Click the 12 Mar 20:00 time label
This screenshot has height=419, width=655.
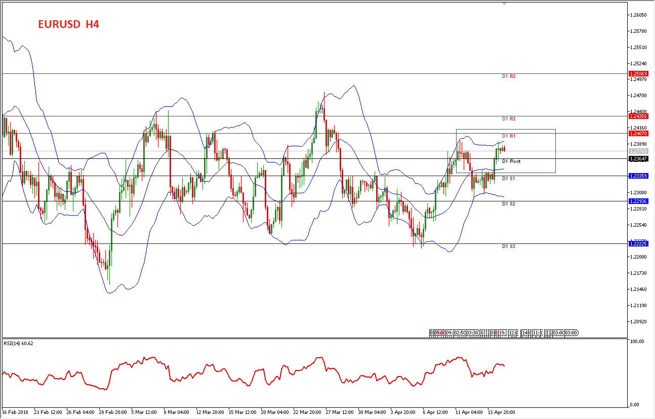coord(210,412)
